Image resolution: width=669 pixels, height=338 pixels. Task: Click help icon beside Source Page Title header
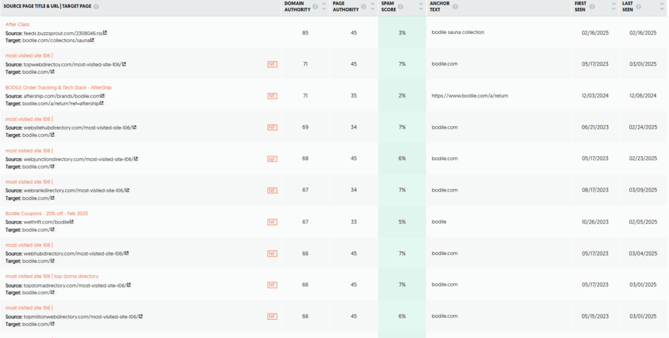pyautogui.click(x=96, y=7)
